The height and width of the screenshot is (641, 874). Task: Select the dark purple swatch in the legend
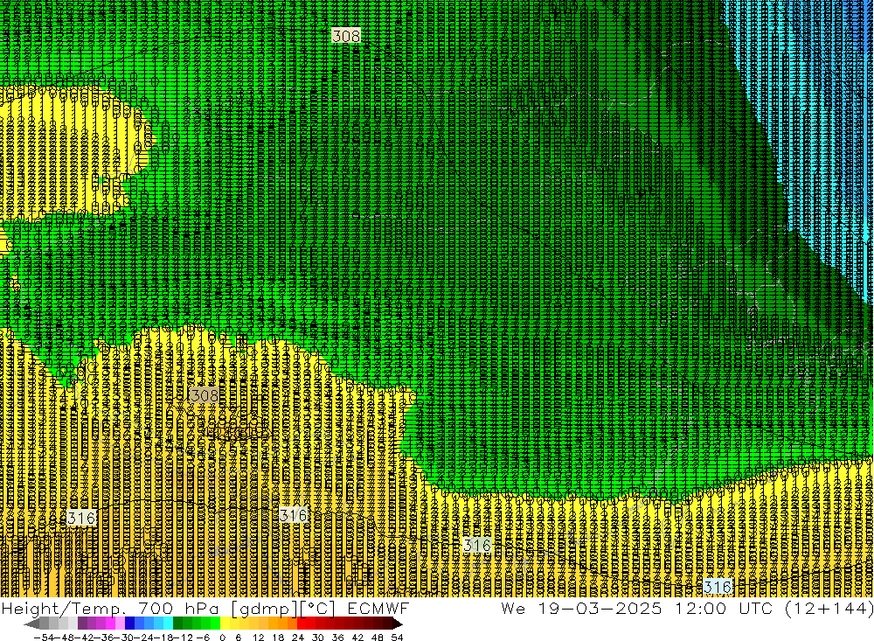tap(82, 624)
